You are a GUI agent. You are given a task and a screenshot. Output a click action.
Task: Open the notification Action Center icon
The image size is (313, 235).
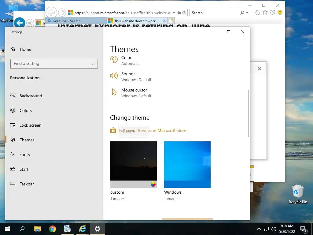click(x=304, y=229)
